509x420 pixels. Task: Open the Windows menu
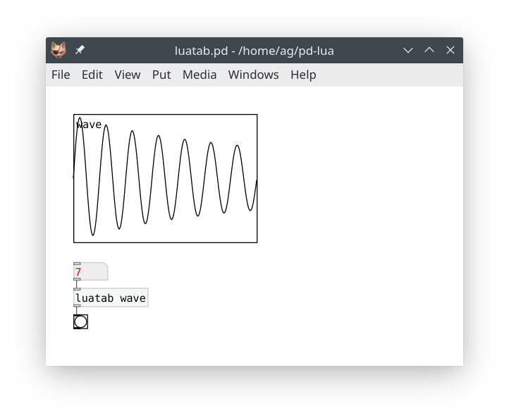[x=253, y=75]
